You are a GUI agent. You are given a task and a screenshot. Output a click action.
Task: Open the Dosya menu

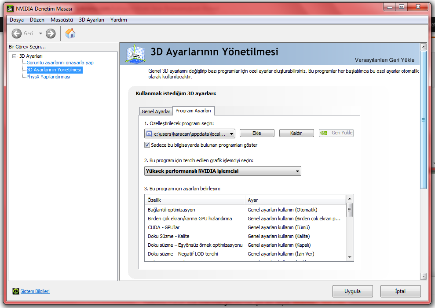(17, 20)
